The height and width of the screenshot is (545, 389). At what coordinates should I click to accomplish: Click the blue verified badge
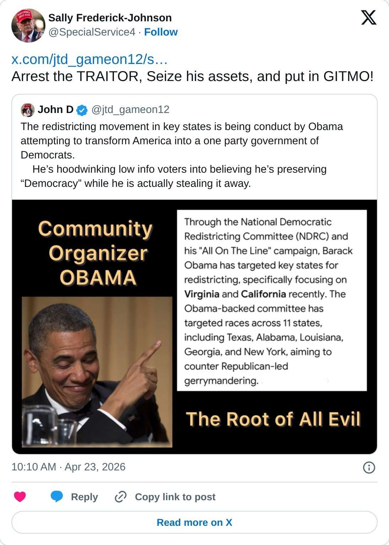pyautogui.click(x=82, y=110)
